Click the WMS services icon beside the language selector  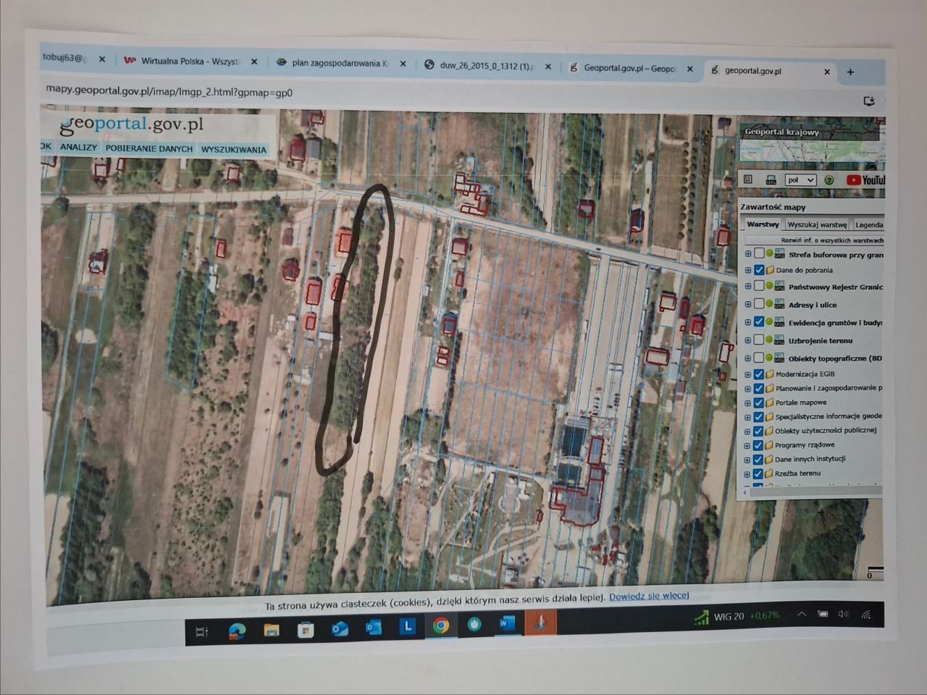pos(771,180)
